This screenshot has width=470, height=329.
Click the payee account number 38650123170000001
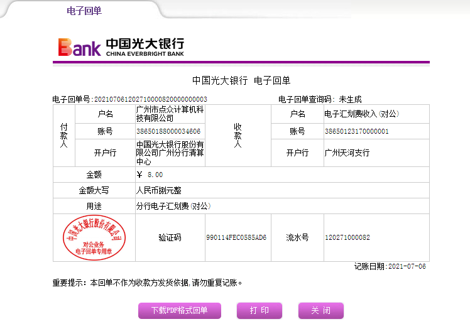[356, 132]
